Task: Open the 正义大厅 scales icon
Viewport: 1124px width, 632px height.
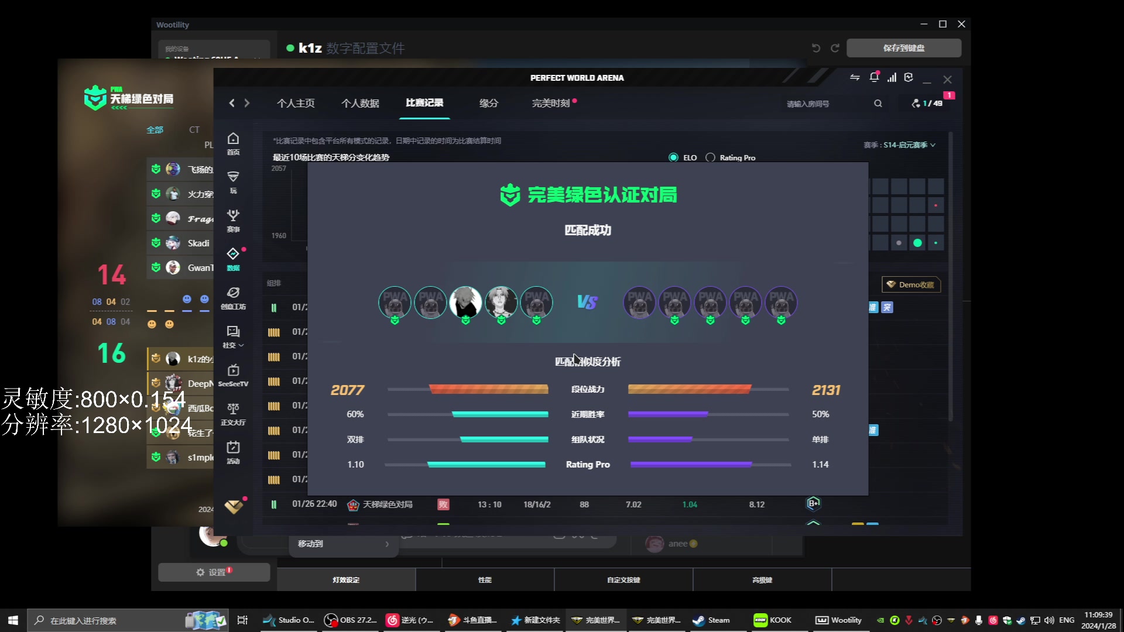Action: tap(233, 414)
